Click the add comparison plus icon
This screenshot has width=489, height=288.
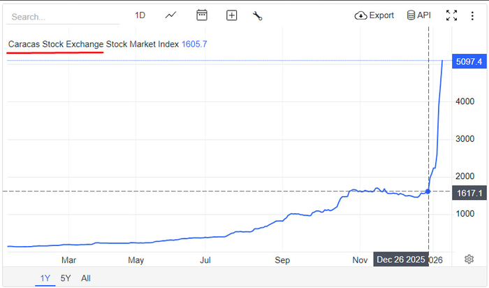pyautogui.click(x=231, y=15)
